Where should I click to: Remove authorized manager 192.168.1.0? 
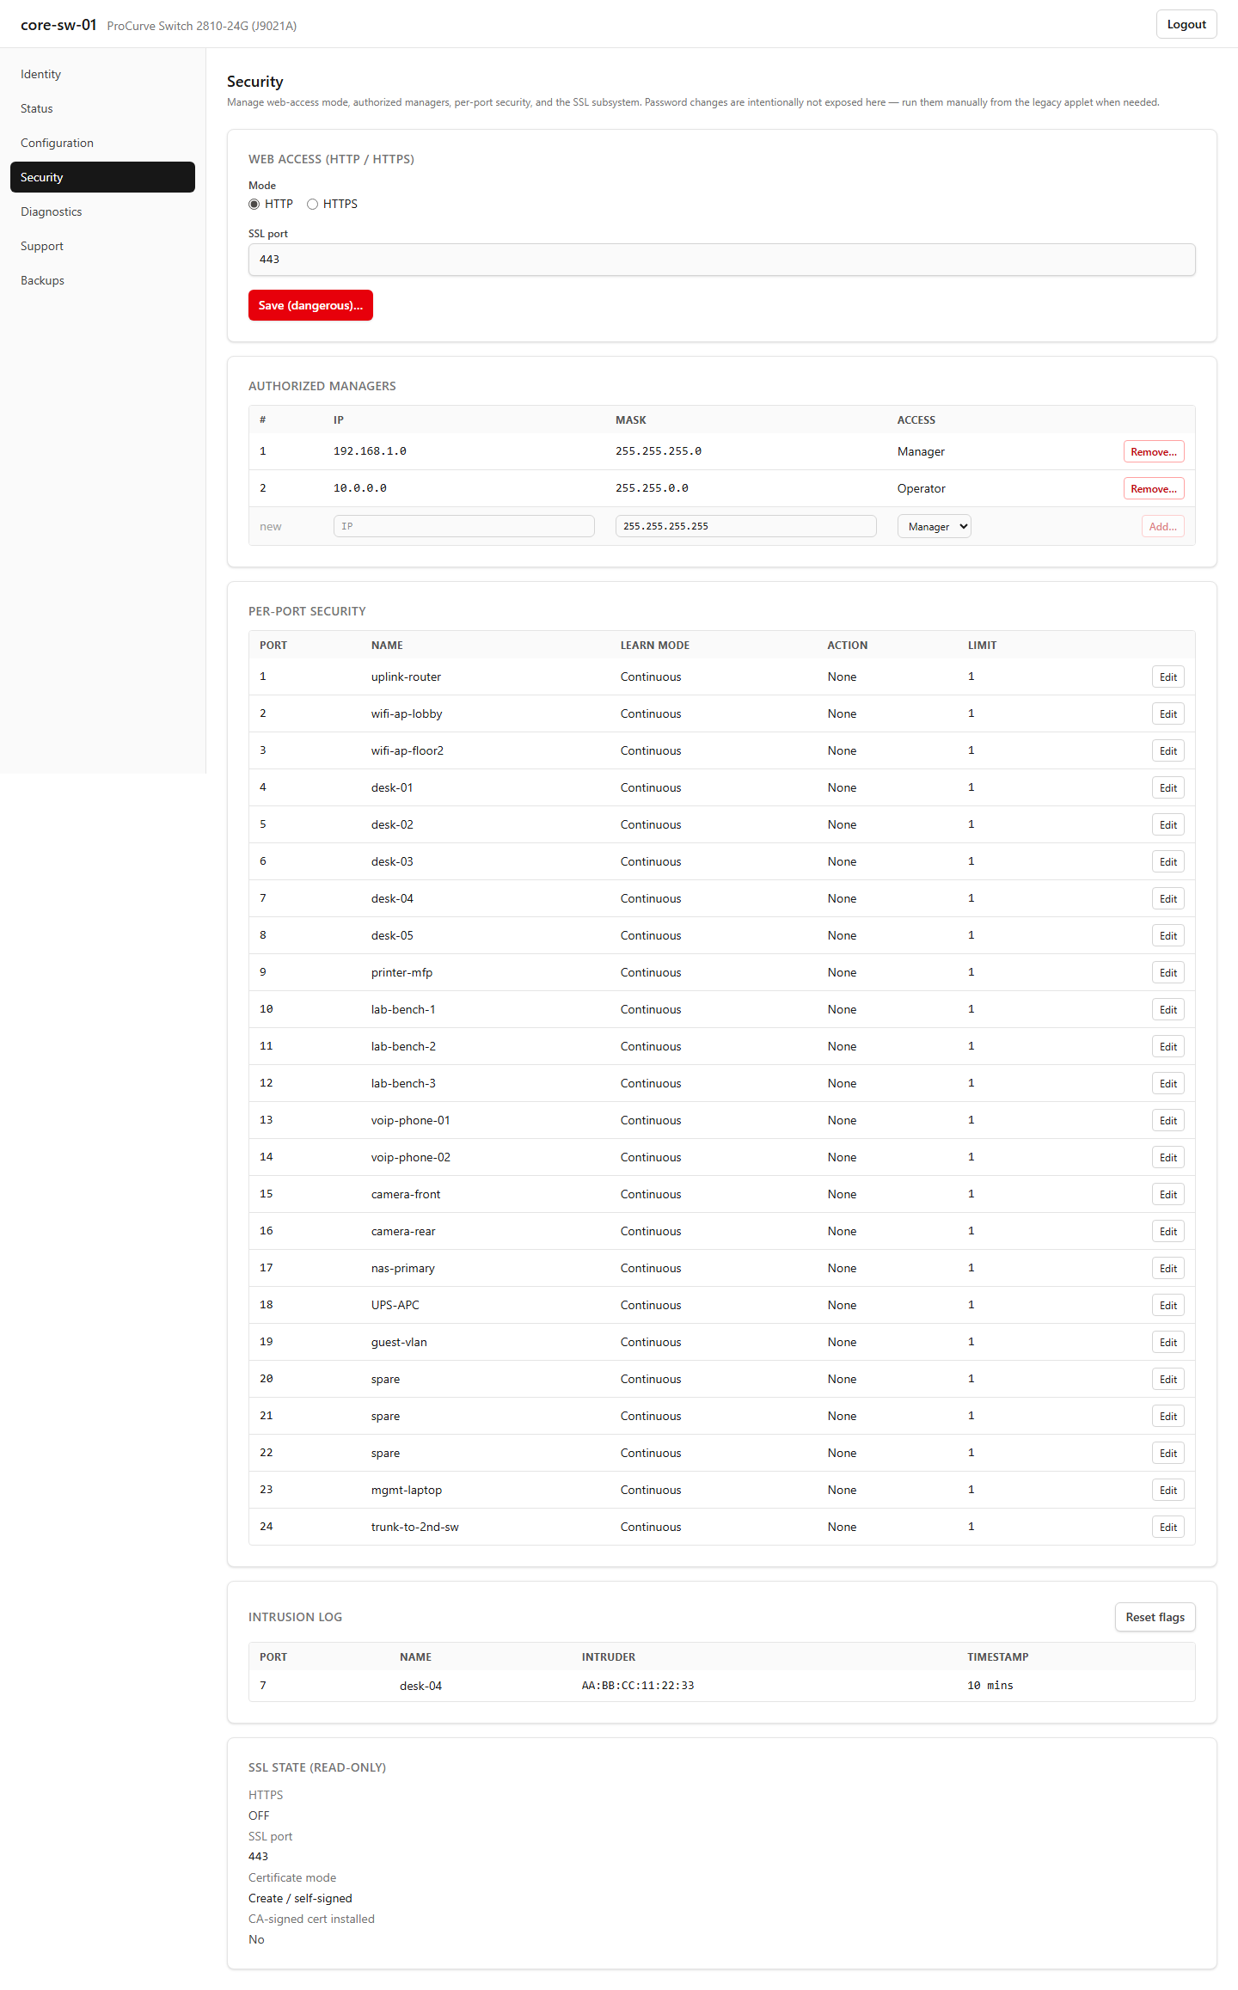pyautogui.click(x=1153, y=451)
